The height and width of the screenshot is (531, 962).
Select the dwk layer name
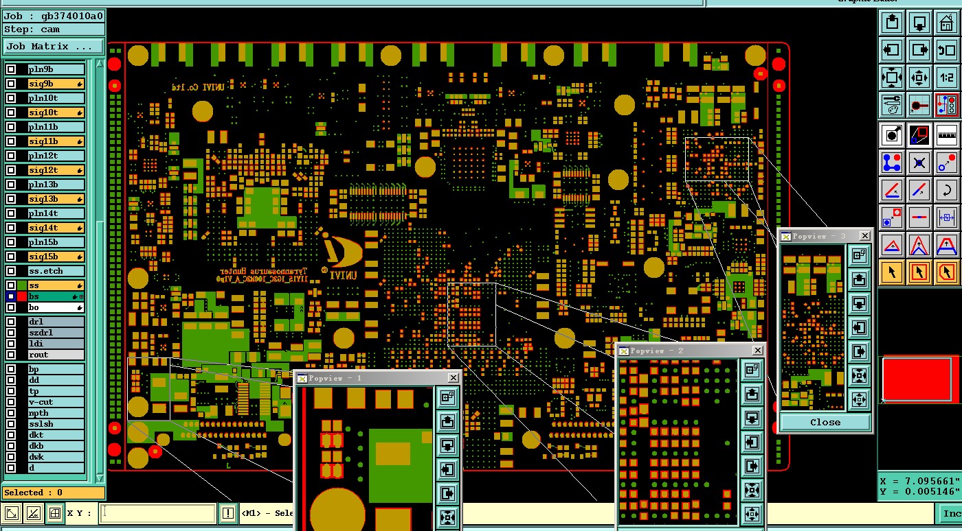(x=56, y=457)
